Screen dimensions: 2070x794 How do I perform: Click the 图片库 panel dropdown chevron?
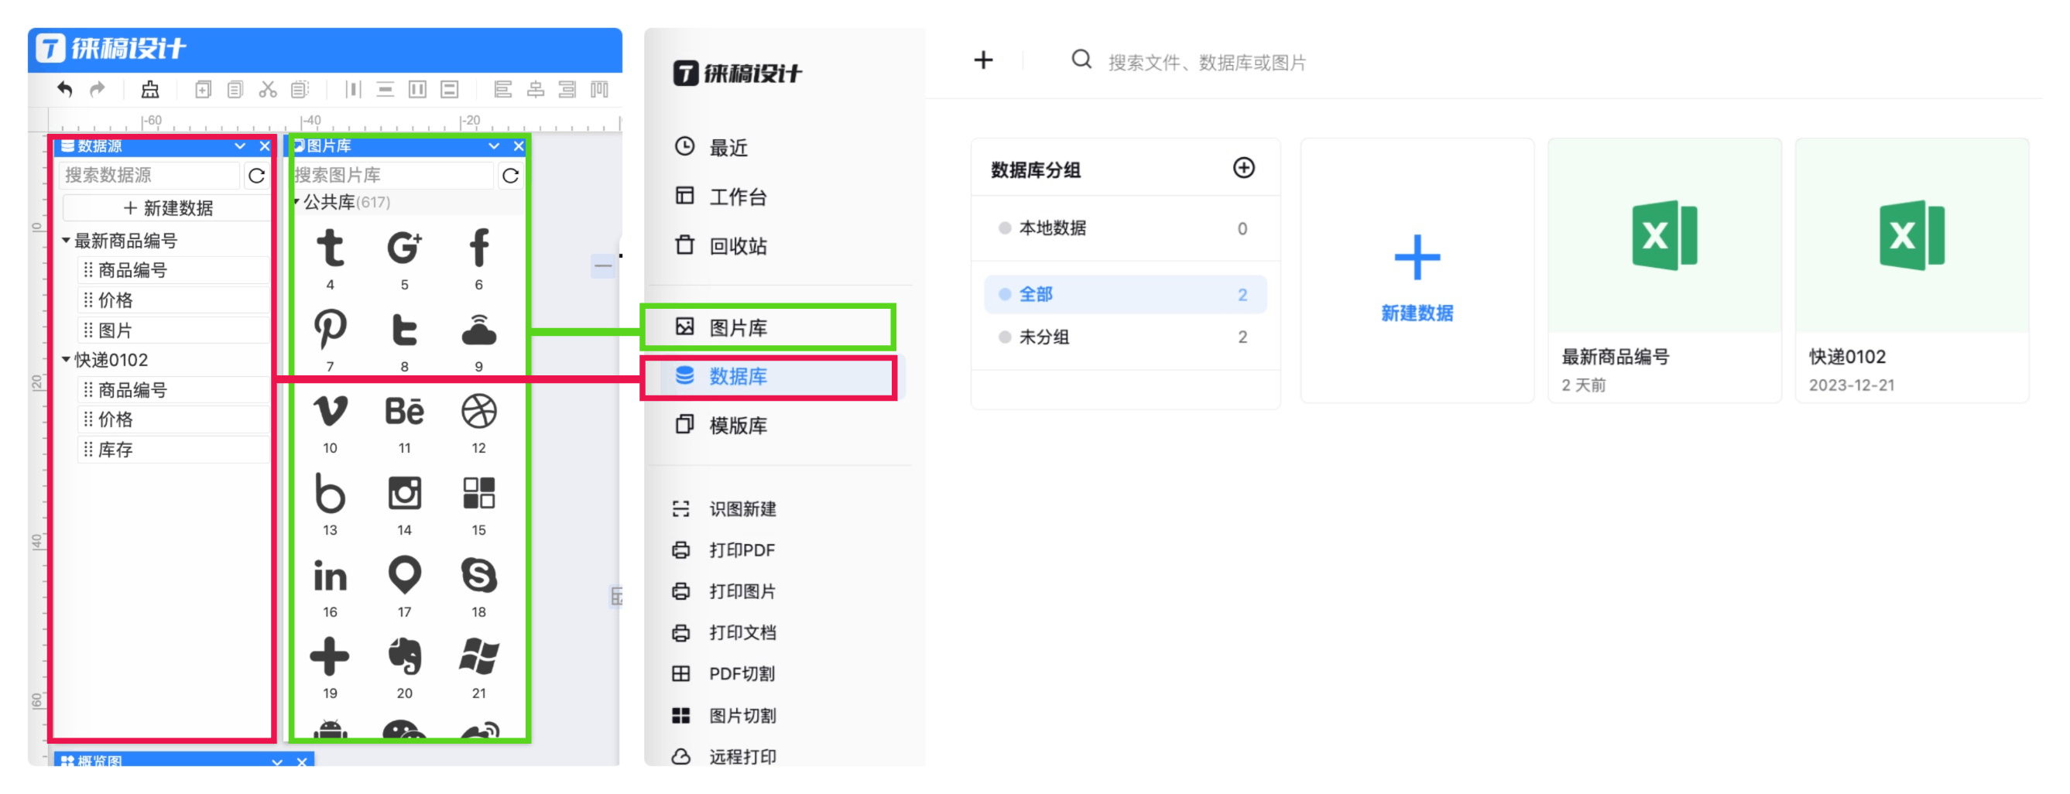pyautogui.click(x=493, y=145)
